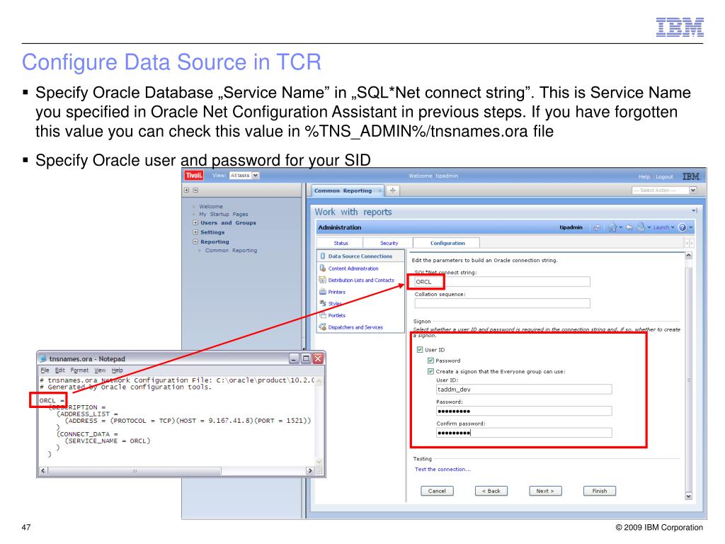725x544 pixels.
Task: Click the User ID field containing taddm_dev
Action: click(x=524, y=389)
